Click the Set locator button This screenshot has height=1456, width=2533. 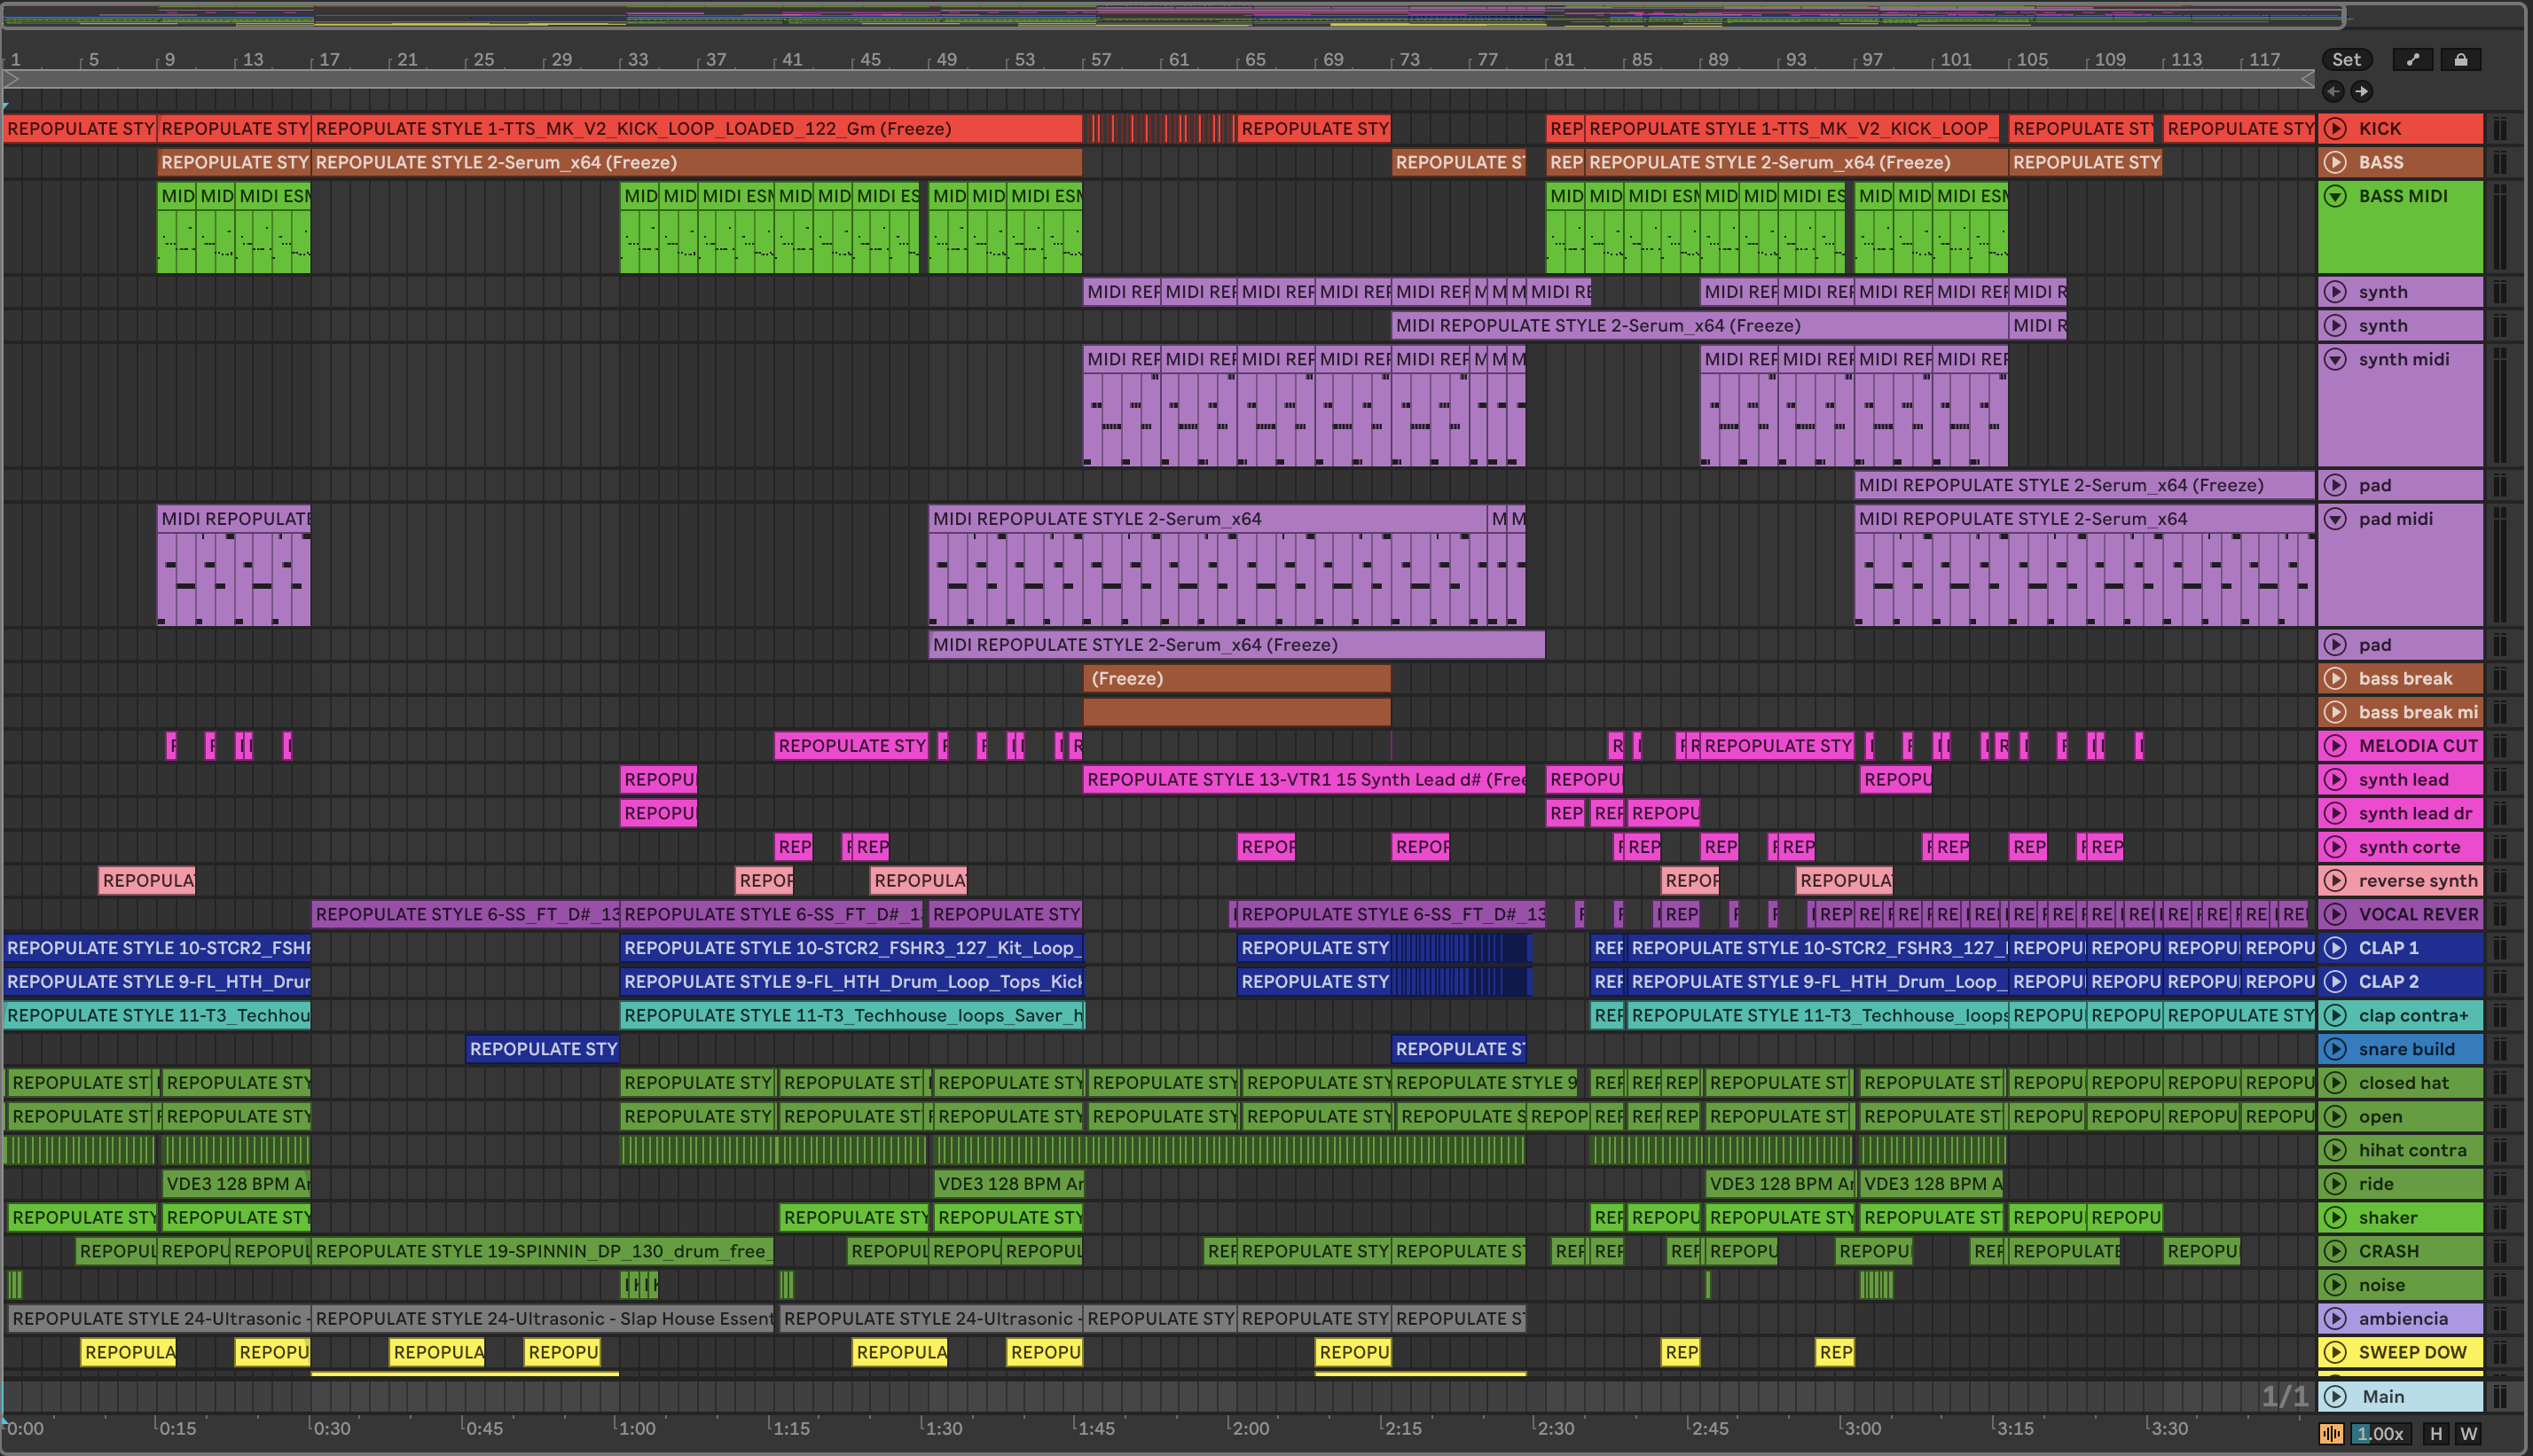(2346, 60)
